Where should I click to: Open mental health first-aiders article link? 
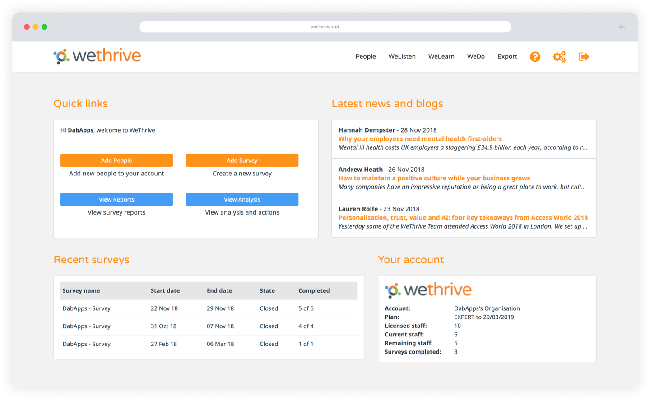click(420, 139)
